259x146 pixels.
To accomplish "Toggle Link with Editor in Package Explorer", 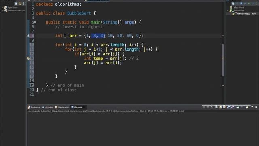I will 20,4.
